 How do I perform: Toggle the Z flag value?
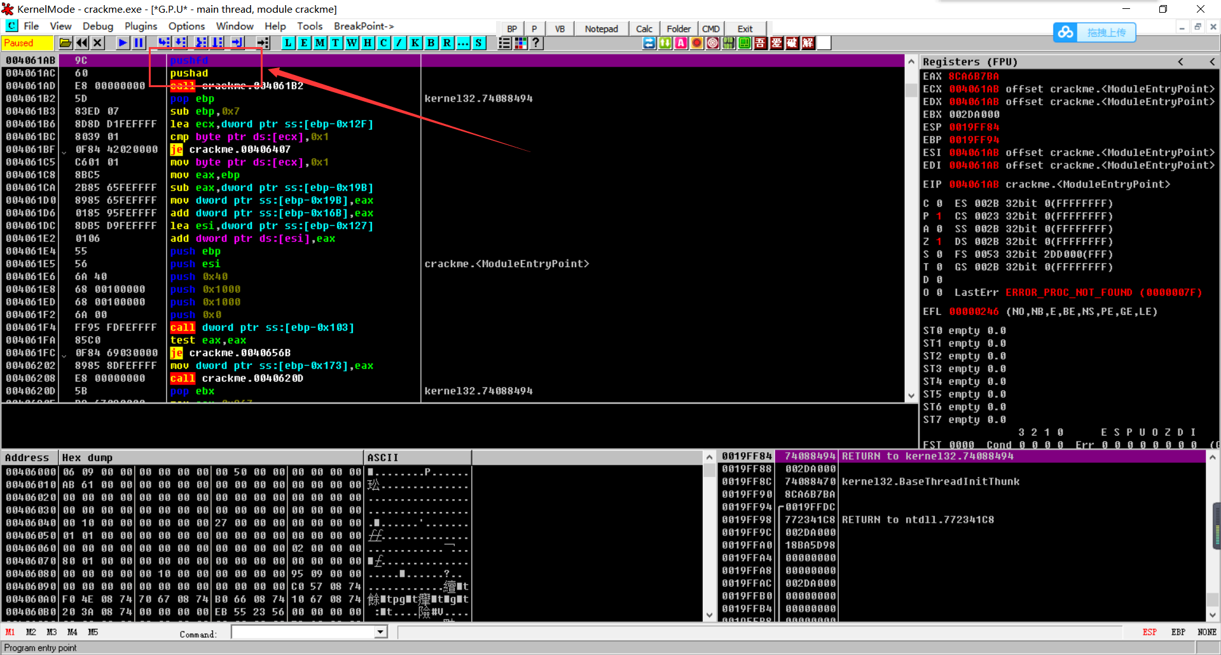[x=939, y=242]
